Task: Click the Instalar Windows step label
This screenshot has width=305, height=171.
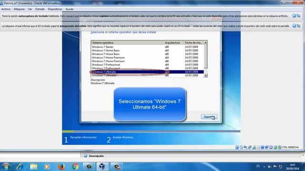Action: pos(123,137)
